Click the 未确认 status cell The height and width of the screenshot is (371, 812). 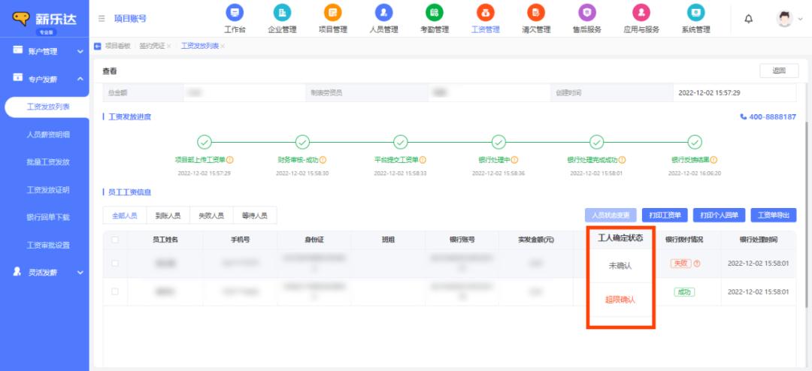620,266
